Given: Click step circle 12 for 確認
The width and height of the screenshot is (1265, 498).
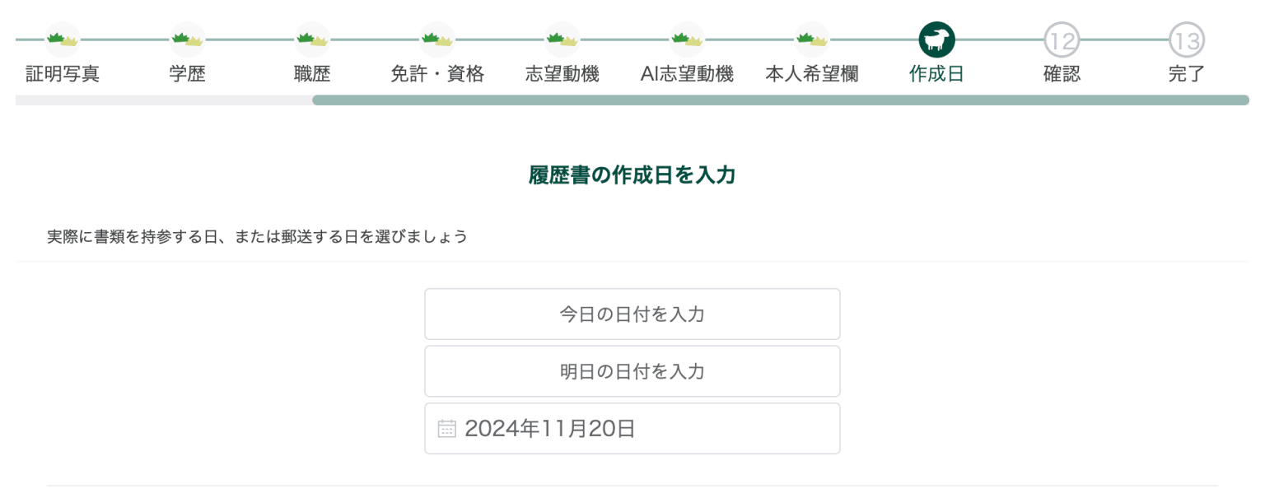Looking at the screenshot, I should [1062, 40].
